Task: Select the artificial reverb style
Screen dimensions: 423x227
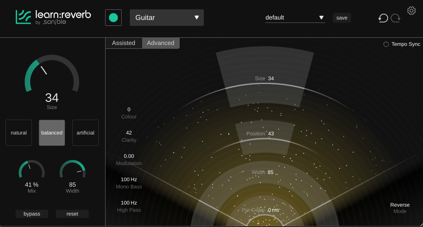Action: (x=86, y=133)
